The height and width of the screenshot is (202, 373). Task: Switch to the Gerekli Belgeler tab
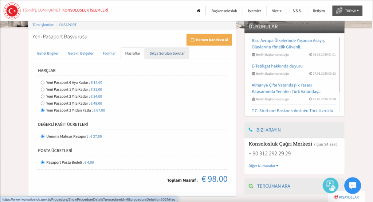point(81,53)
